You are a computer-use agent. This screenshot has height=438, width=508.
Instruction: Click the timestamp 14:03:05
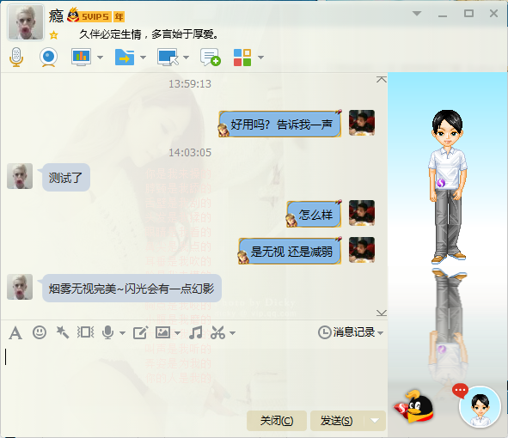pyautogui.click(x=190, y=153)
